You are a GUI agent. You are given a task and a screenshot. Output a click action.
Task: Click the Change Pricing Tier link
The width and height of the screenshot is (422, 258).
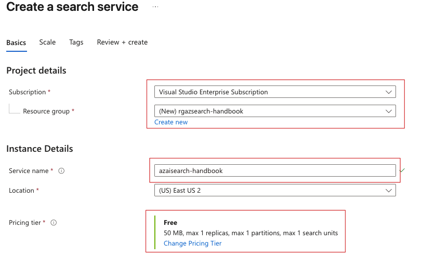coord(192,243)
